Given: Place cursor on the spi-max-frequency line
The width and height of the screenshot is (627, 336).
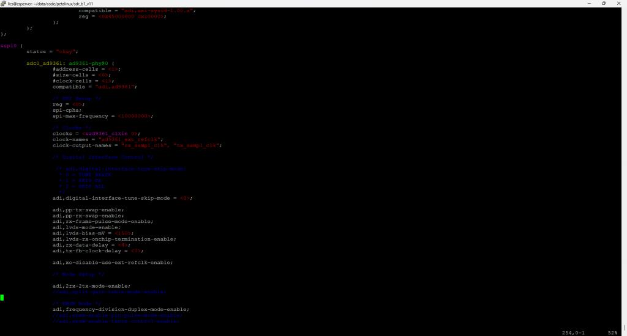Looking at the screenshot, I should coord(102,115).
